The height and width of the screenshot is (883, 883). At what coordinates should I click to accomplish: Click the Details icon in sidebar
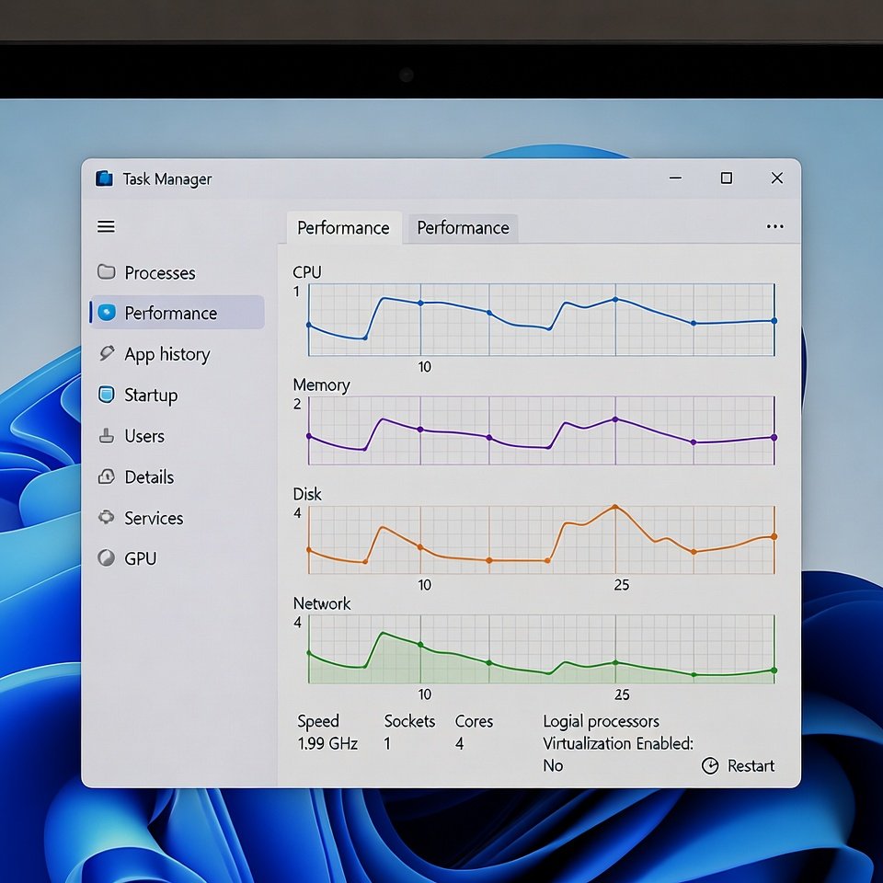[107, 476]
